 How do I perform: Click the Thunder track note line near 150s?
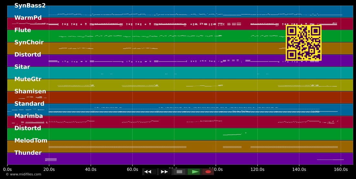point(330,160)
